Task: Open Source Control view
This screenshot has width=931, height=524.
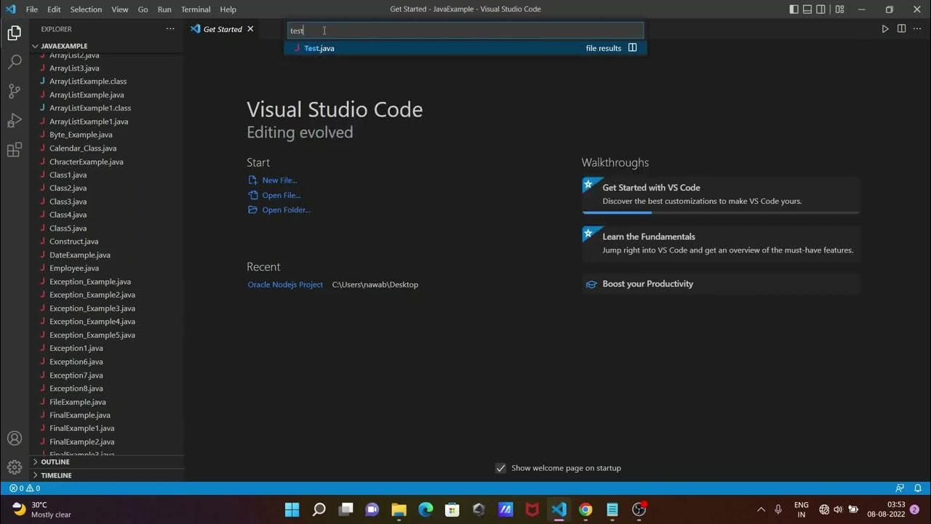Action: click(x=15, y=91)
